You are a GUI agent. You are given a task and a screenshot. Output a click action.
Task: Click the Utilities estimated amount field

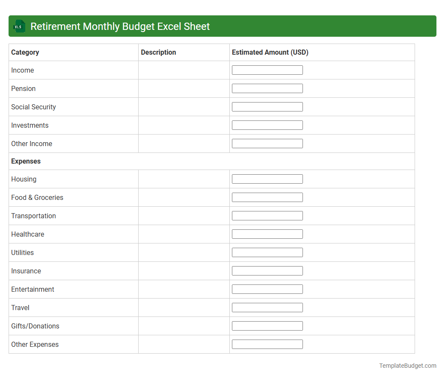(267, 252)
